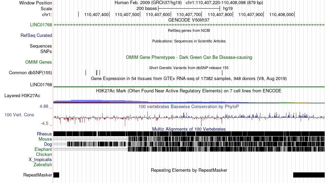
Task: Click the Window Position label
Action: tap(36, 3)
